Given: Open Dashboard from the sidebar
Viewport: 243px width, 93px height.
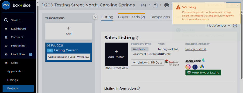Looking at the screenshot, I should pos(18,29).
